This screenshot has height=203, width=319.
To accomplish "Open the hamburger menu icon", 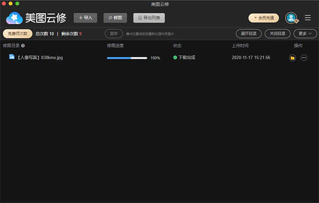I will tap(308, 18).
